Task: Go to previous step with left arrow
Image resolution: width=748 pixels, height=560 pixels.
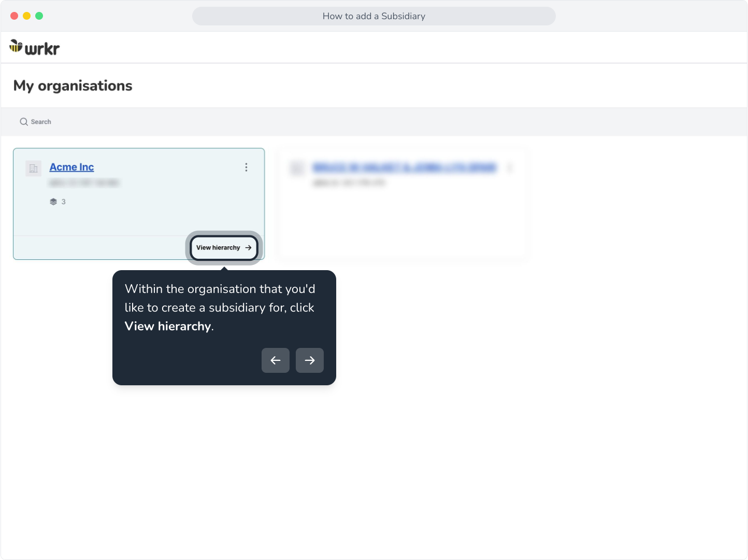Action: (276, 360)
